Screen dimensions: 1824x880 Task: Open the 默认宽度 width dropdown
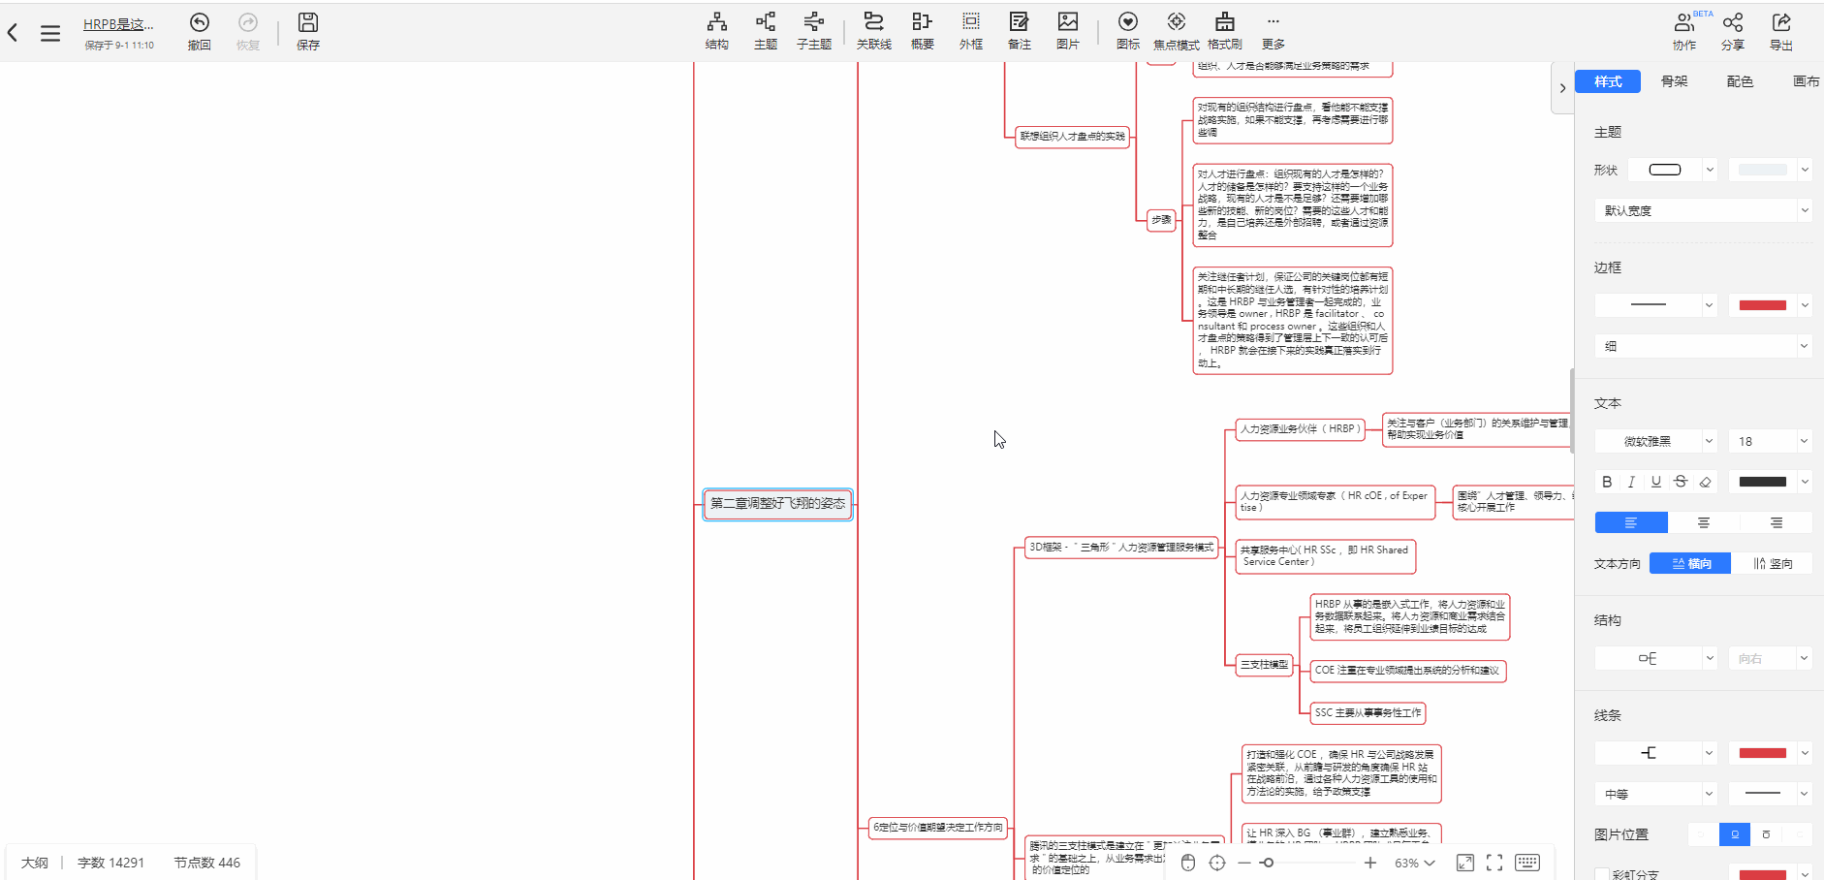[x=1703, y=210]
